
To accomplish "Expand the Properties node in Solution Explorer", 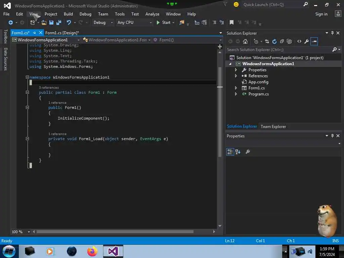I will pos(236,70).
